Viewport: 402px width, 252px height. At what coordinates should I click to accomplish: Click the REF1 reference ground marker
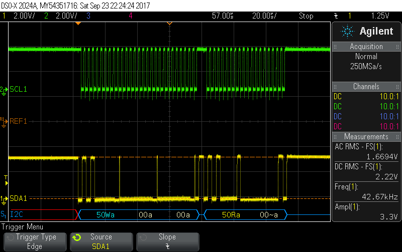pos(4,122)
